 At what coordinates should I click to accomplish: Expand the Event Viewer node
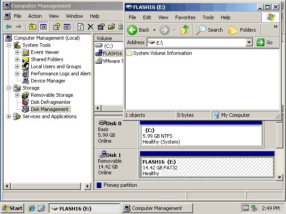(x=17, y=53)
